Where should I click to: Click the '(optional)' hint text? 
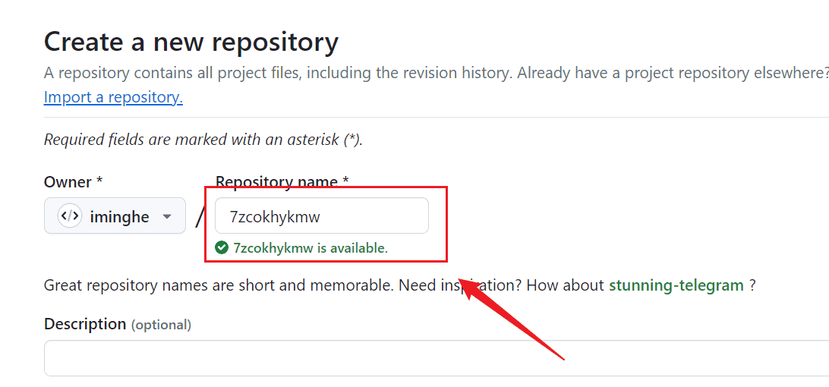[x=161, y=325]
